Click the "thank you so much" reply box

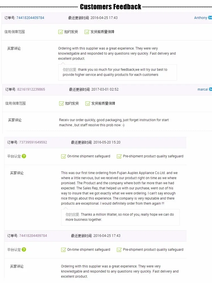click(117, 72)
